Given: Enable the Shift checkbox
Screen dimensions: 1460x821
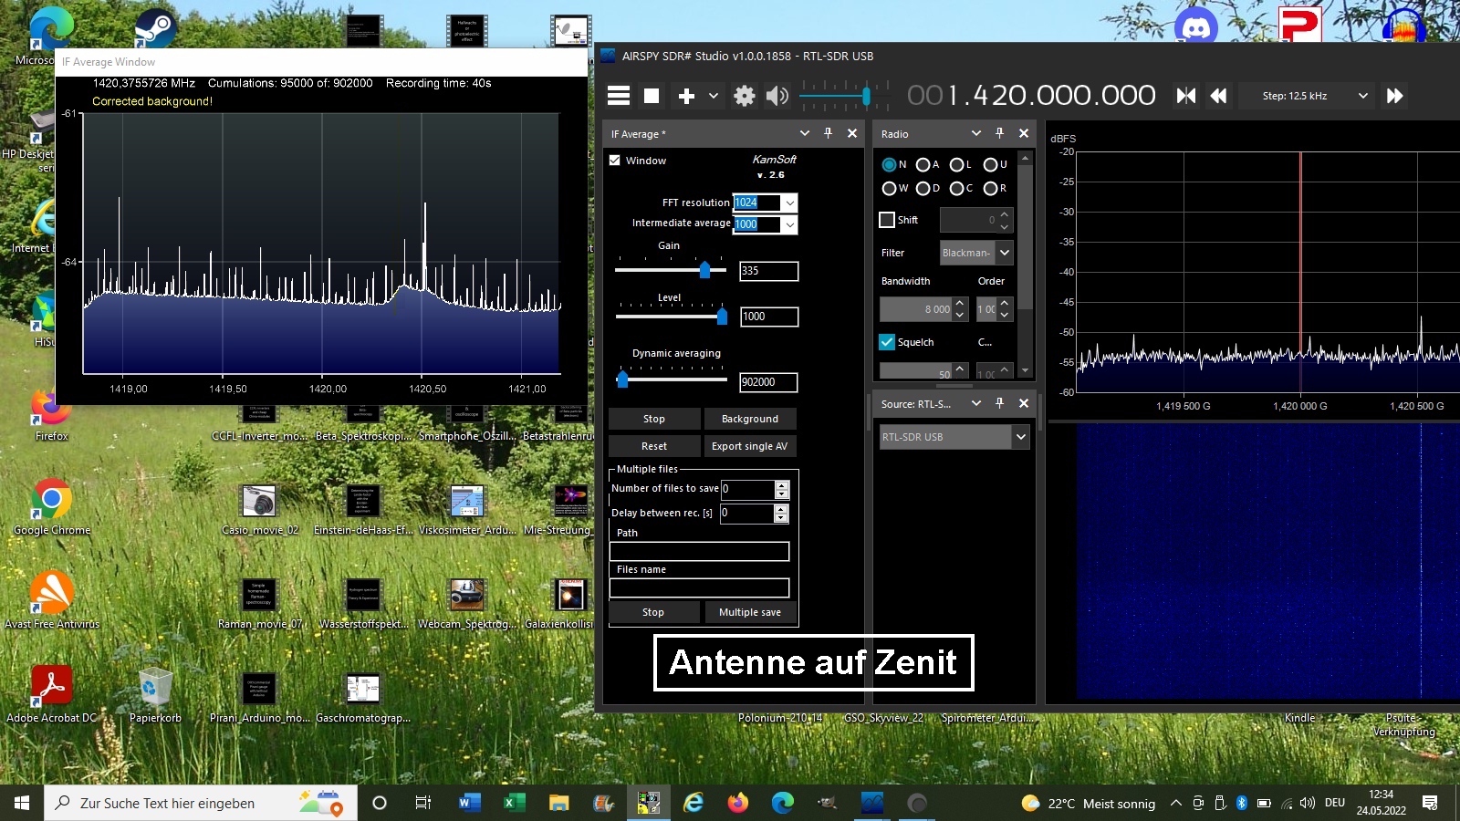Looking at the screenshot, I should [x=886, y=220].
